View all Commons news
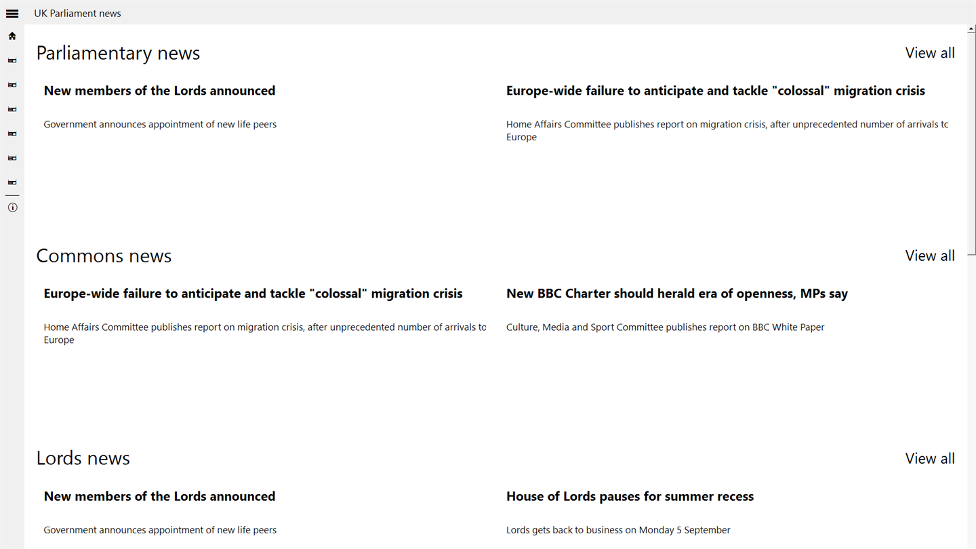Image resolution: width=976 pixels, height=549 pixels. [930, 256]
